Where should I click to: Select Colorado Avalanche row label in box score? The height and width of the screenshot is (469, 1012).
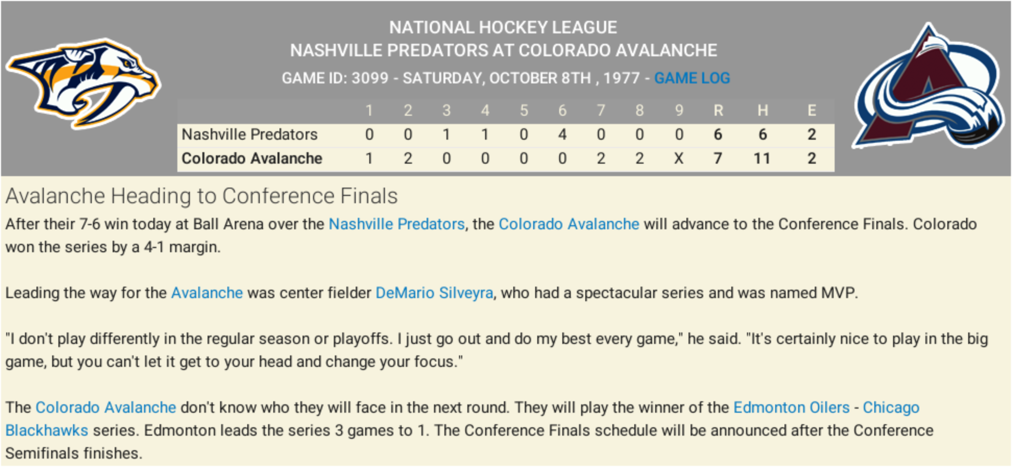251,158
